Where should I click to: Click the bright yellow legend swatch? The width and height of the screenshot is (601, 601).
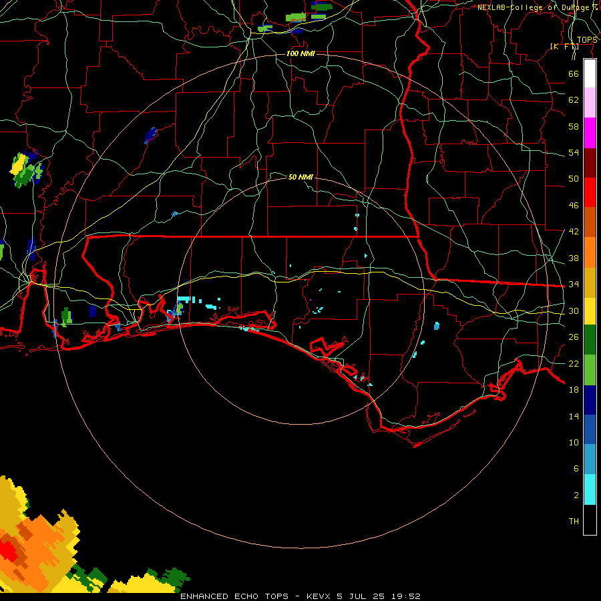pos(590,311)
